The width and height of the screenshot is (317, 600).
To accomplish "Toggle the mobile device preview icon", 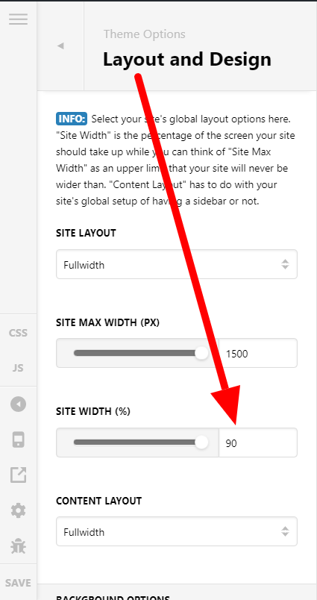I will click(x=19, y=440).
